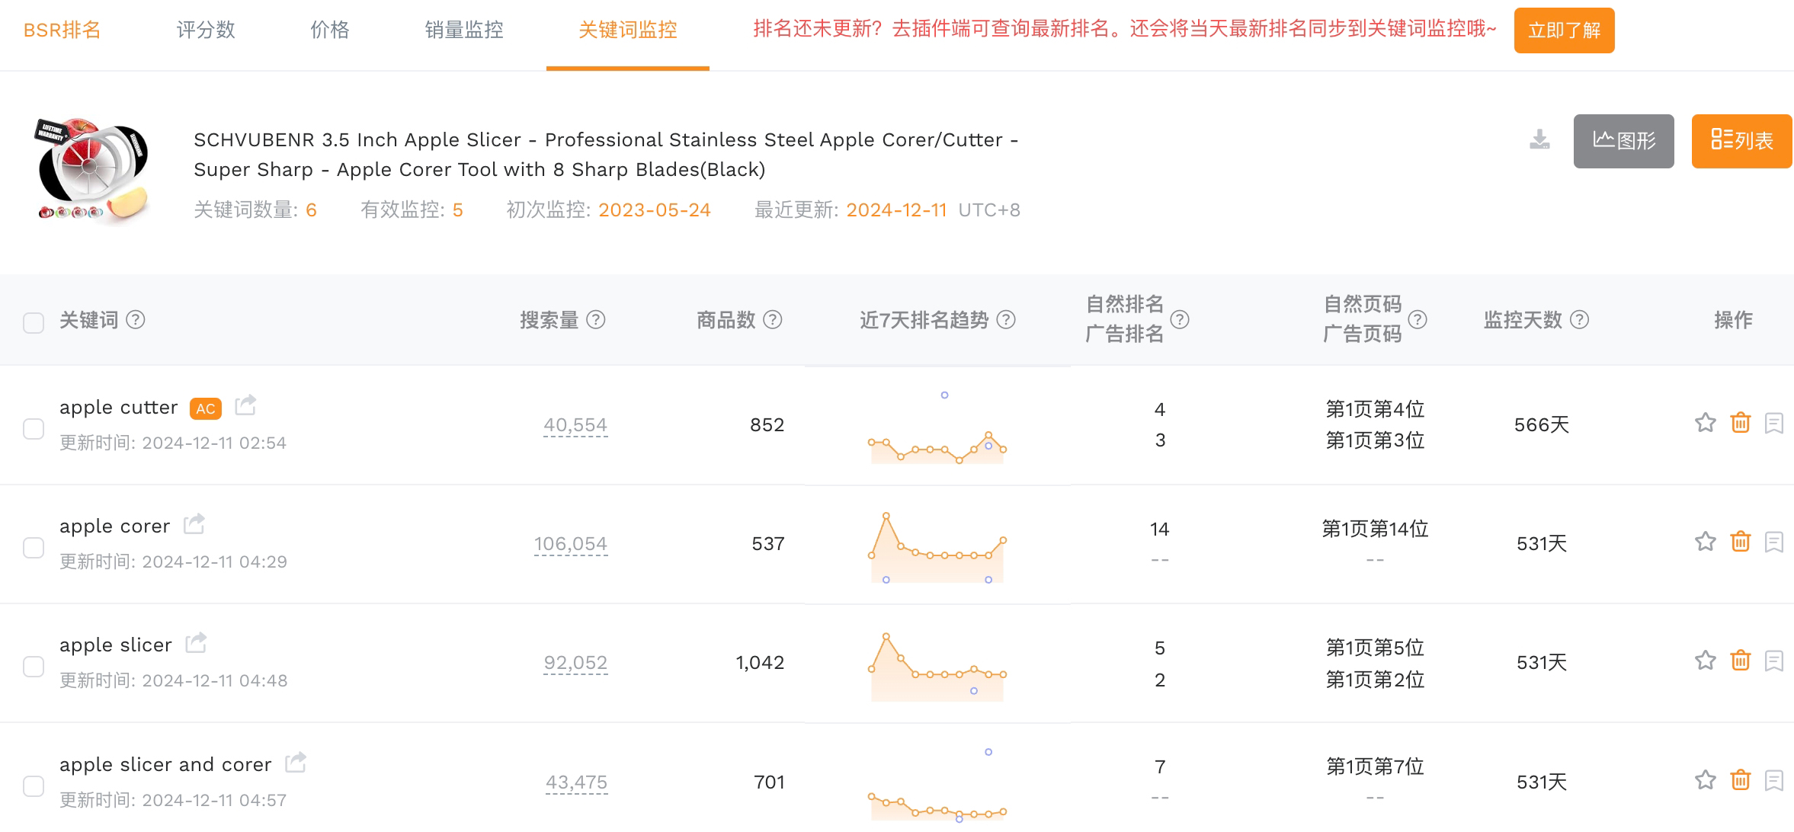
Task: Switch to 图形 chart view
Action: tap(1623, 141)
